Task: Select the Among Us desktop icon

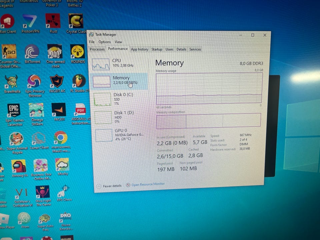Action: point(19,168)
